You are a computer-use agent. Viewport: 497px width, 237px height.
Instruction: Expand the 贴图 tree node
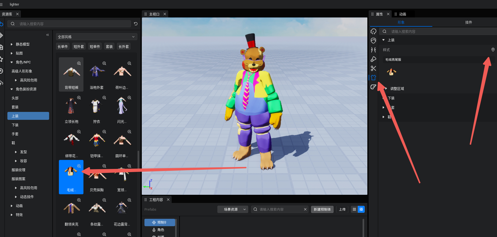(x=12, y=53)
